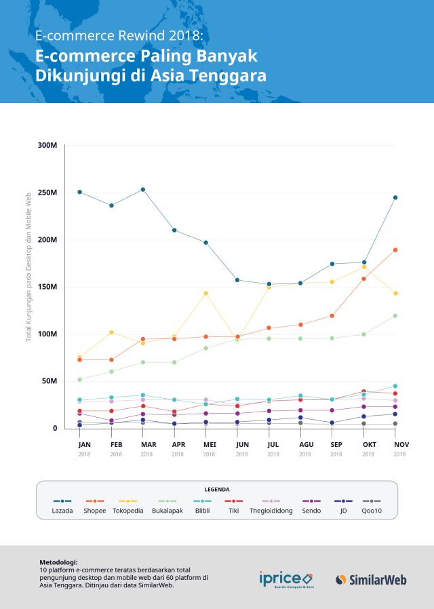Click the 'Lazada' legend label
Image resolution: width=434 pixels, height=609 pixels.
(x=62, y=511)
